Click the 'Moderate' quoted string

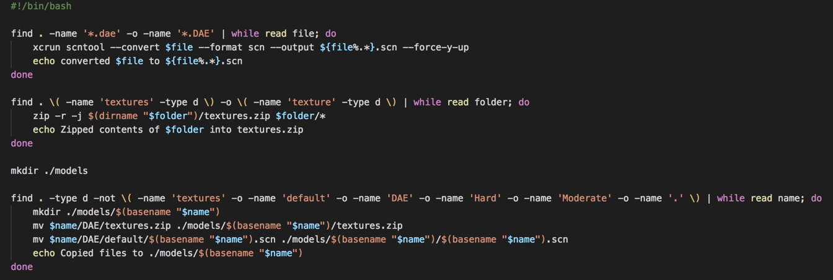584,198
